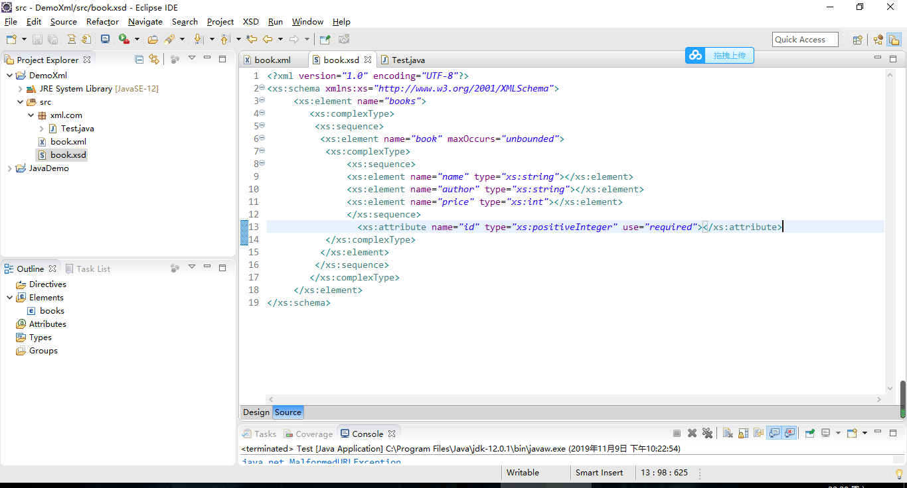This screenshot has width=907, height=488.
Task: Expand the JRE System Library node
Action: [x=20, y=89]
